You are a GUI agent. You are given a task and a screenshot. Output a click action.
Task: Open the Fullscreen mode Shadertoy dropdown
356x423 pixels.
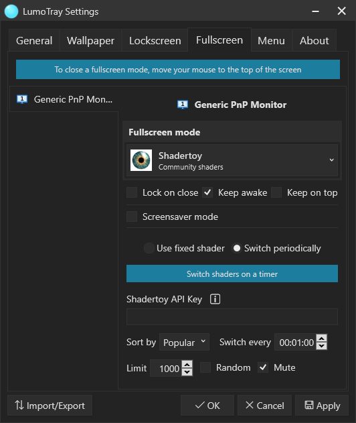pyautogui.click(x=232, y=160)
